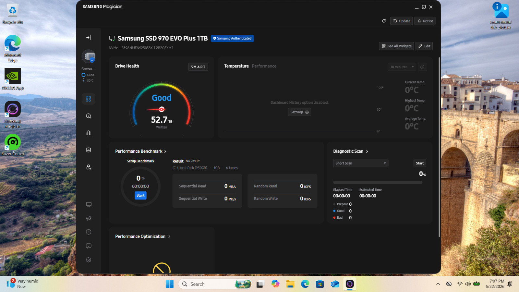Open the data security lock sidebar icon
This screenshot has width=519, height=292.
pos(89,167)
